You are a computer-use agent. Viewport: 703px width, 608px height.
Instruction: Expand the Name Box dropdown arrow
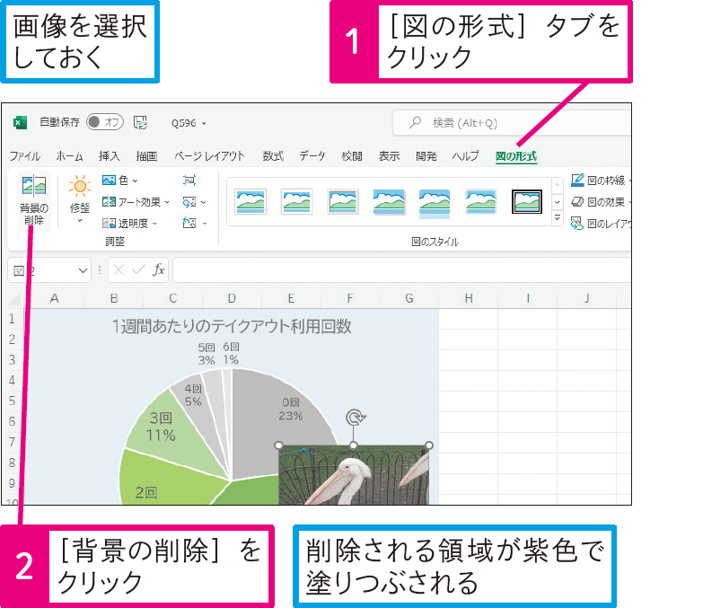pos(83,269)
